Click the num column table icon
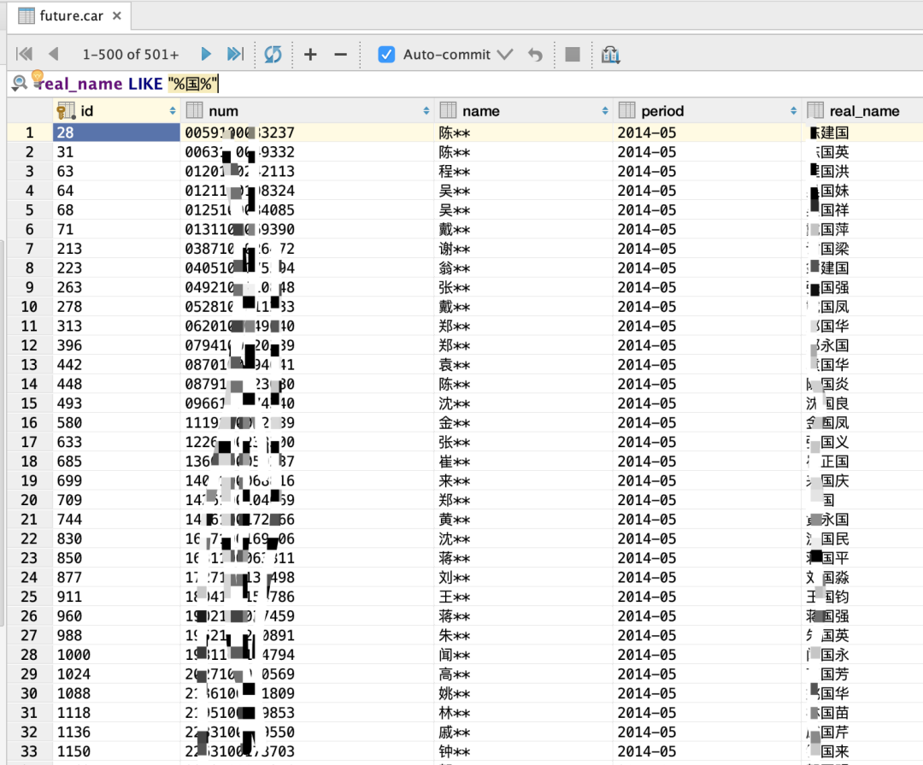 pos(194,110)
